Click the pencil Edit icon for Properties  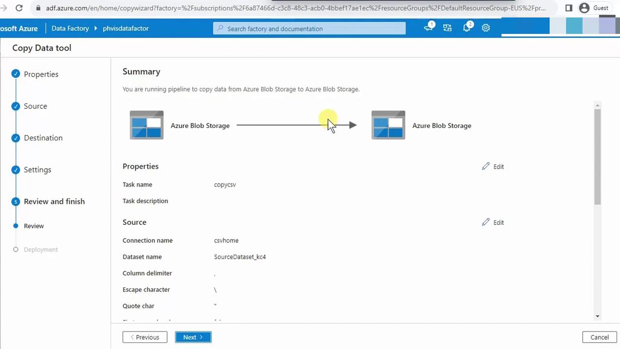(x=486, y=166)
